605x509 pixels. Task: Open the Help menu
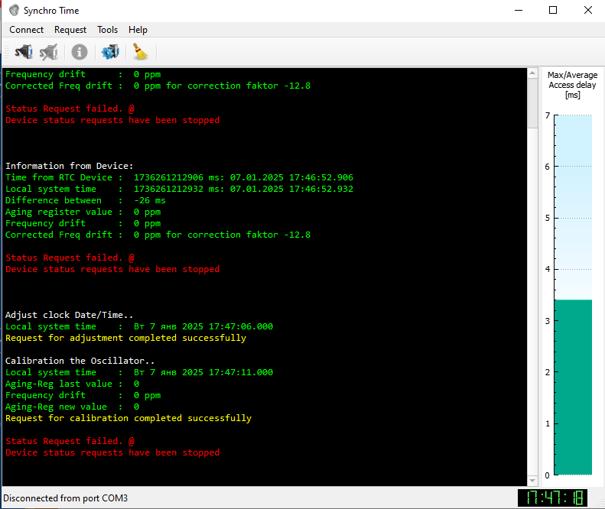[x=138, y=30]
